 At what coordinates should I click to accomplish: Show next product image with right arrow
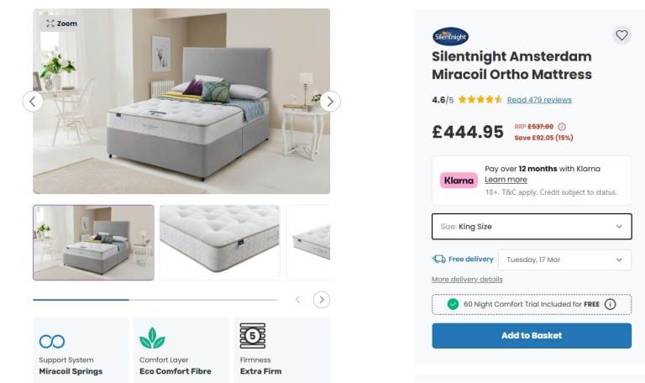pos(330,101)
